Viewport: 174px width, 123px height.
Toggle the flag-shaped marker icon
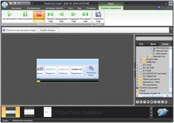(144, 102)
